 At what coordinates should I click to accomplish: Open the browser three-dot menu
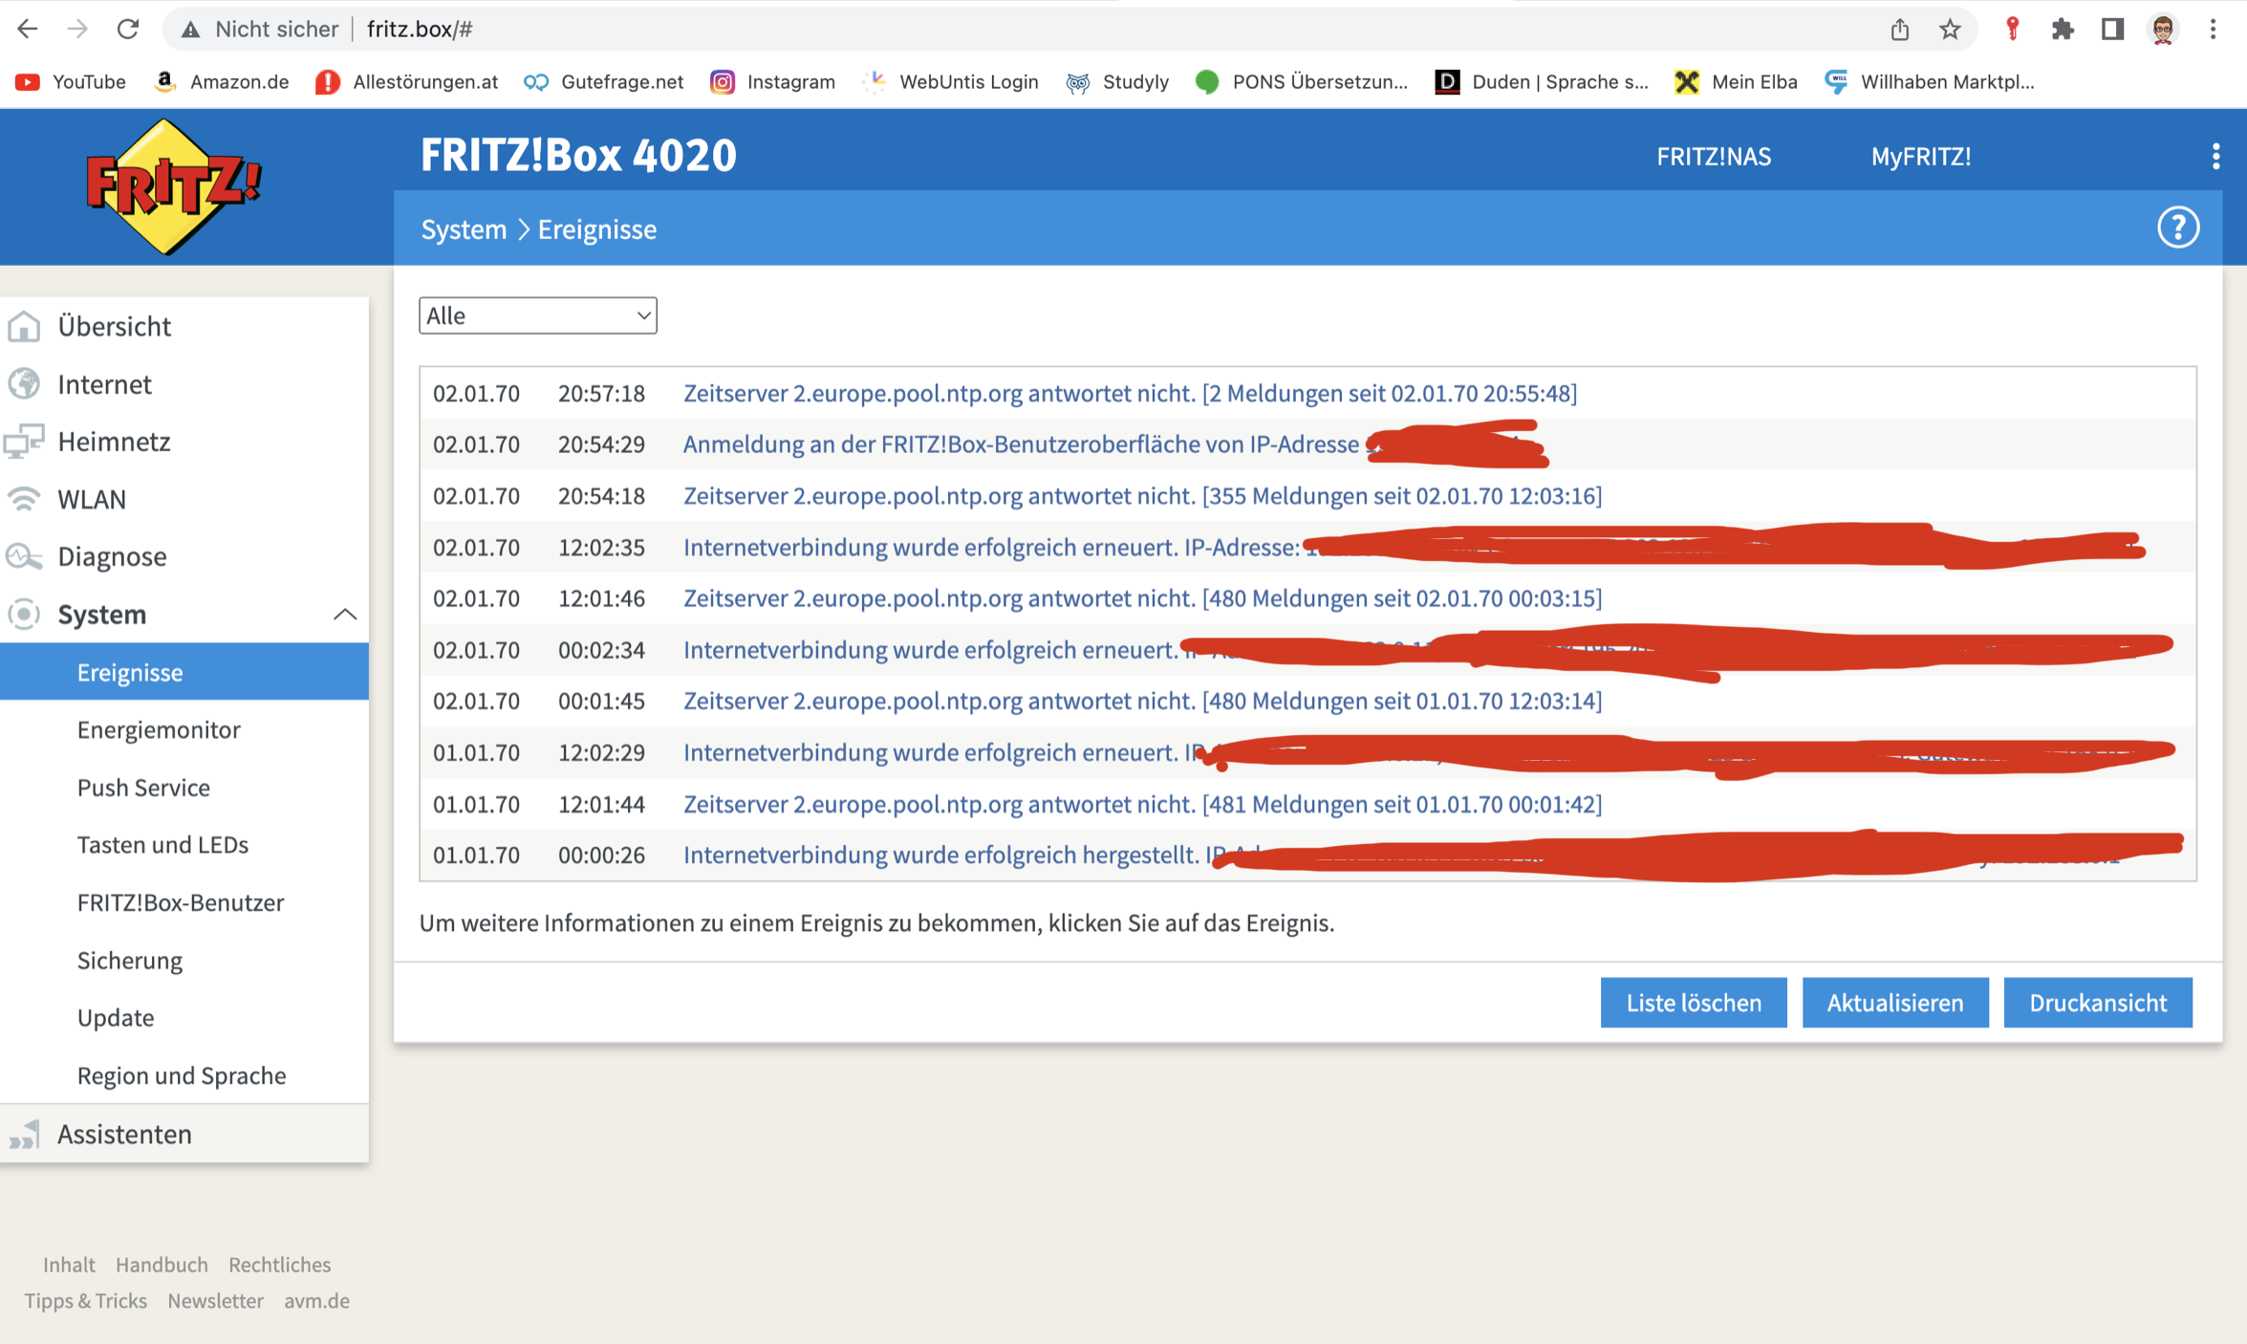[2212, 28]
